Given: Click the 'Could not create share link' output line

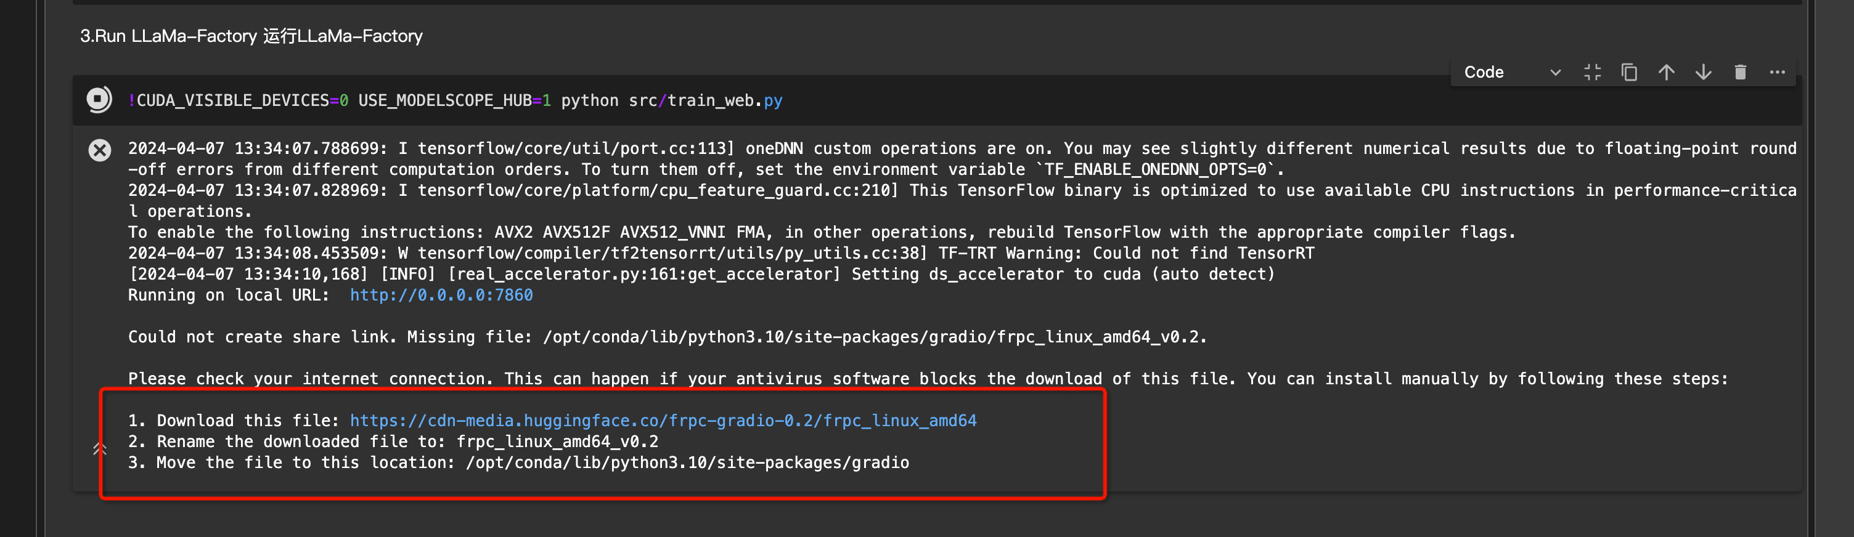Looking at the screenshot, I should coord(667,337).
